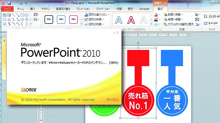Click the Save icon in quick access toolbar
The width and height of the screenshot is (220, 123).
[9, 3]
